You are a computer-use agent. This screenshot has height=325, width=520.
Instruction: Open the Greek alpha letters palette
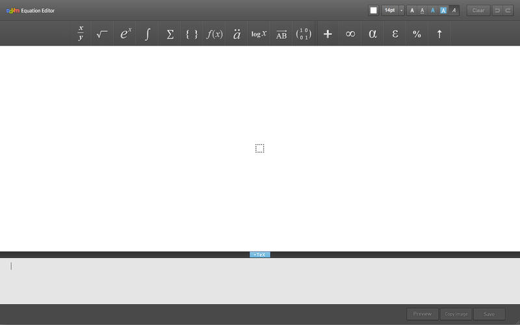(372, 34)
